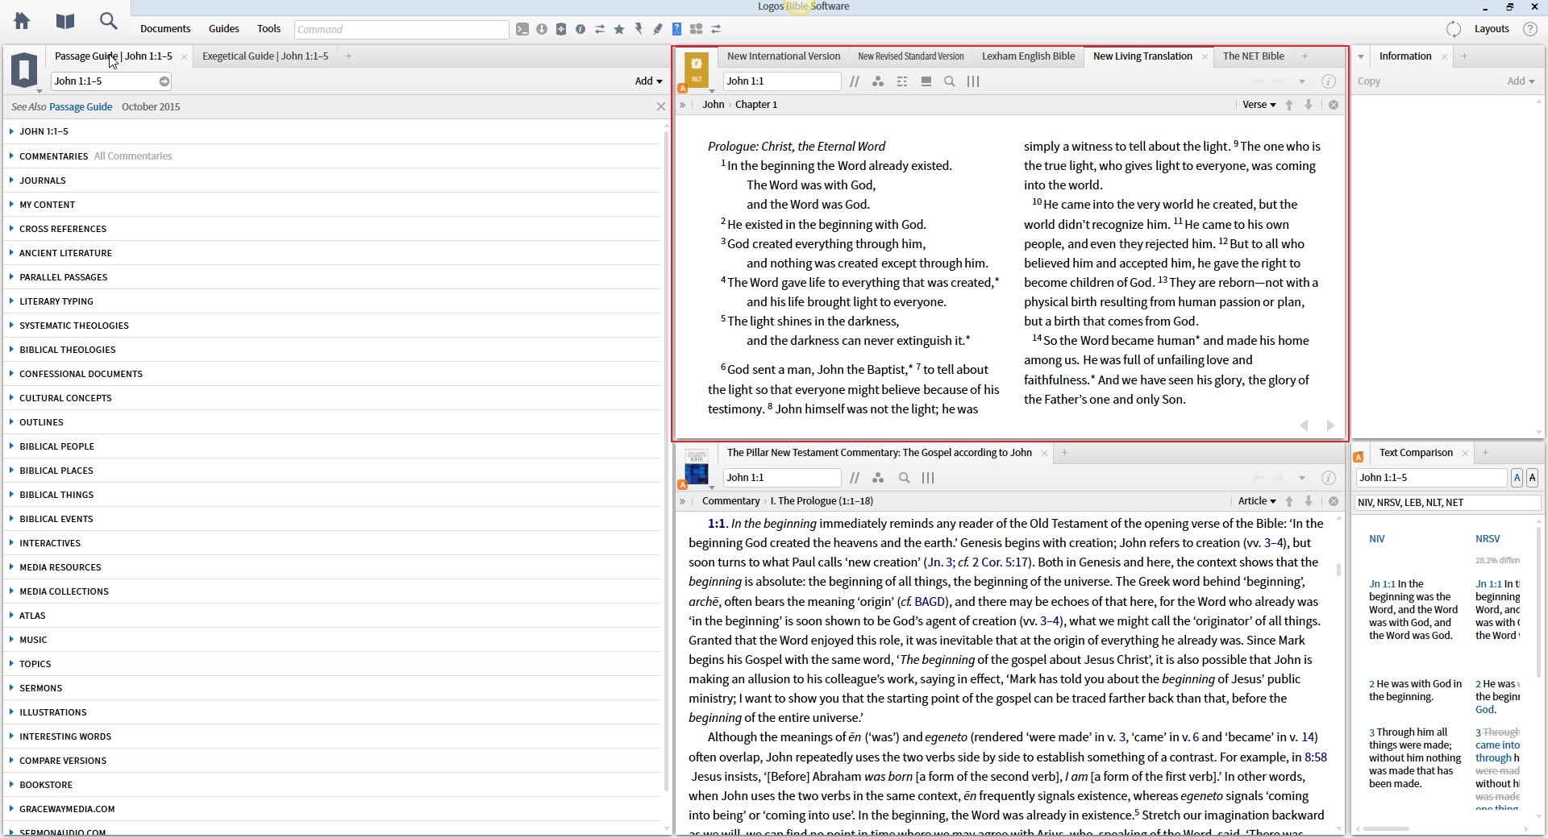Screen dimensions: 1548x838
Task: Click the go arrow in John 1:1–5 box
Action: point(164,81)
